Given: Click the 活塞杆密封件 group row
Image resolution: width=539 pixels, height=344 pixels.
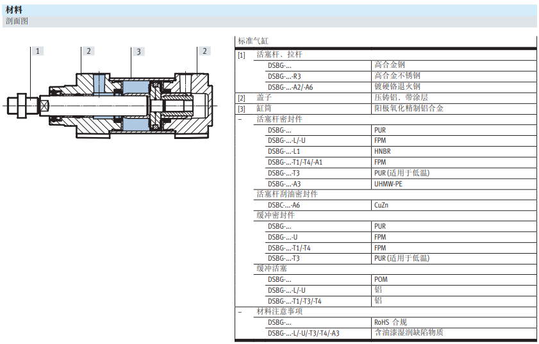Looking at the screenshot, I should tap(279, 119).
